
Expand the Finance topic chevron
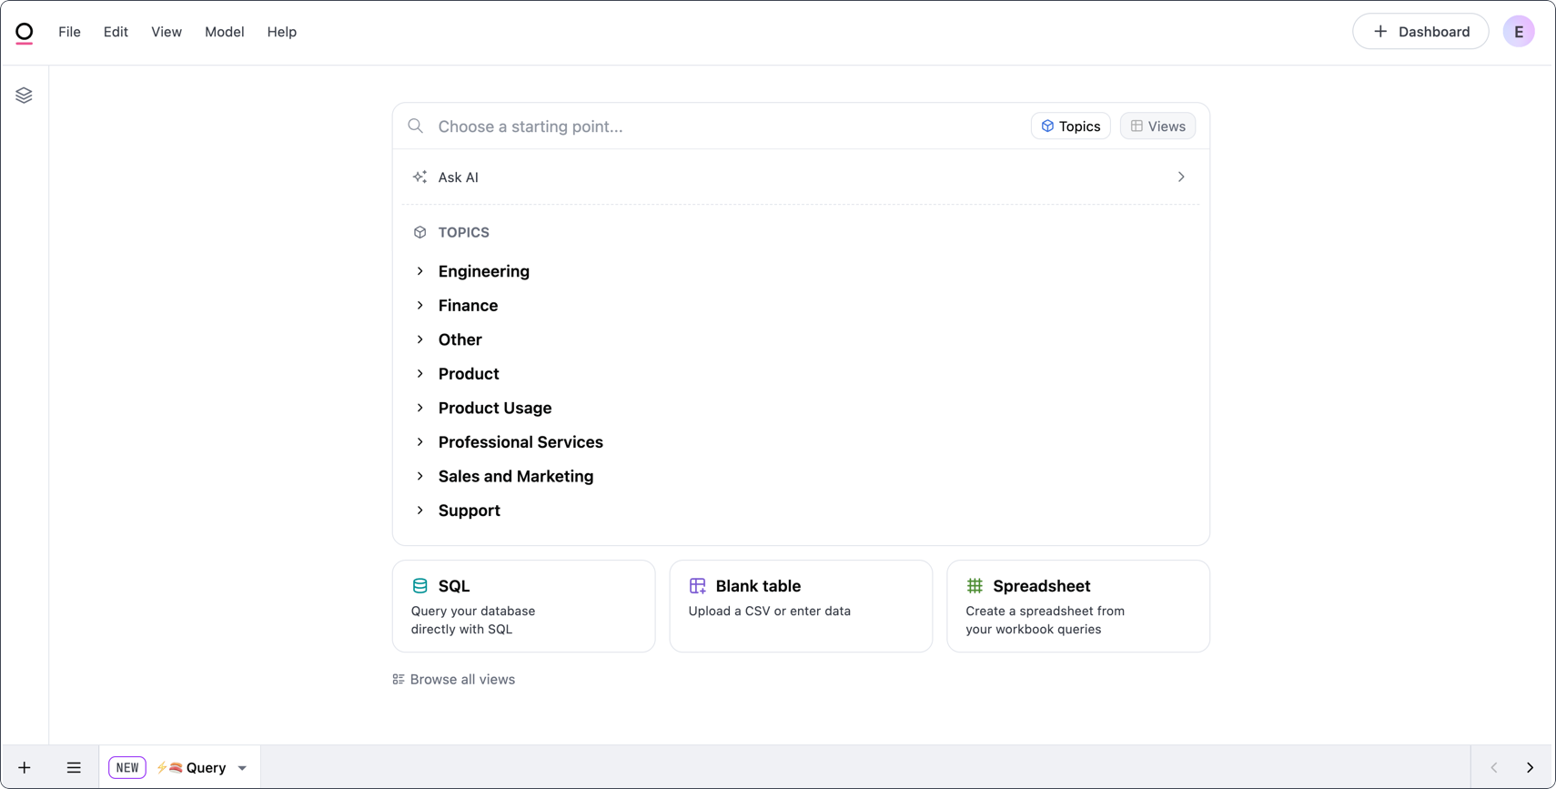click(x=420, y=306)
